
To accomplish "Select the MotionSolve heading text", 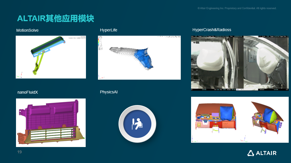I will tap(27, 30).
